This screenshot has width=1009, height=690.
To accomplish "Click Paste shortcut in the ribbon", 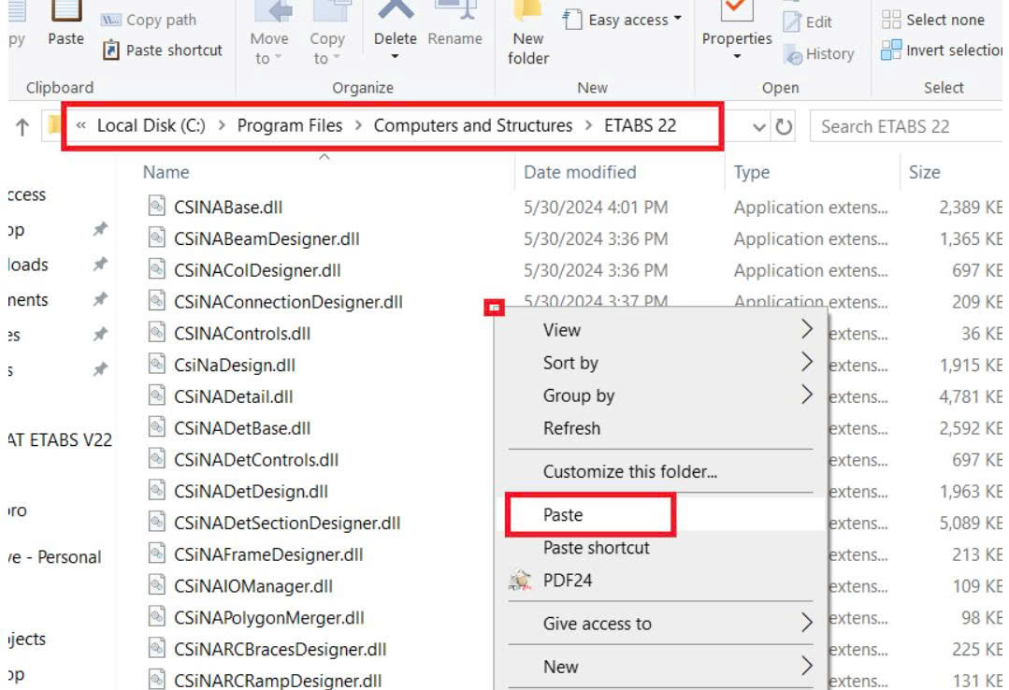I will [x=163, y=50].
